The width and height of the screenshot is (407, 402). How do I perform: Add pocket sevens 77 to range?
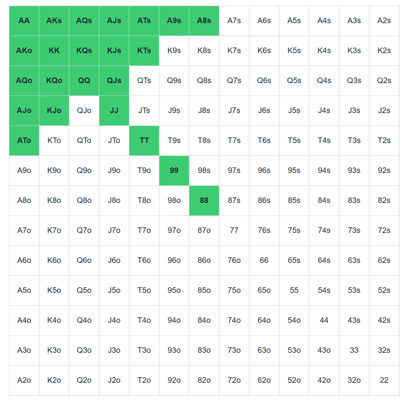tap(234, 231)
